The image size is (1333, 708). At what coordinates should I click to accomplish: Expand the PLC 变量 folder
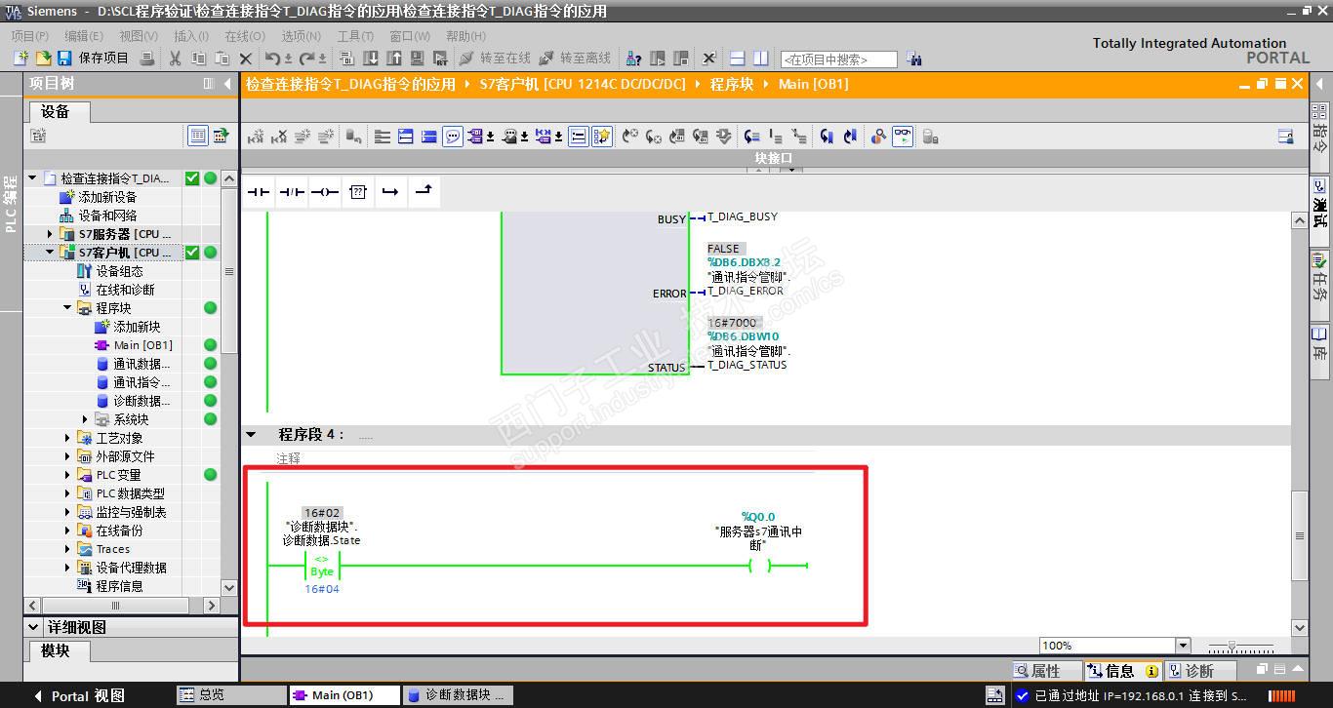click(68, 475)
